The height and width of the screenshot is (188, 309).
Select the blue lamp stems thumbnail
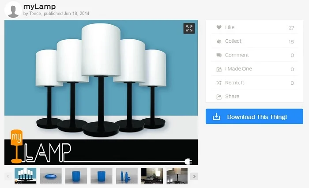127,176
